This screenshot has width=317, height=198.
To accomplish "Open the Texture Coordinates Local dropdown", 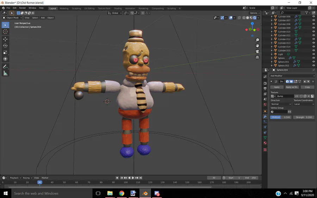I will click(304, 104).
